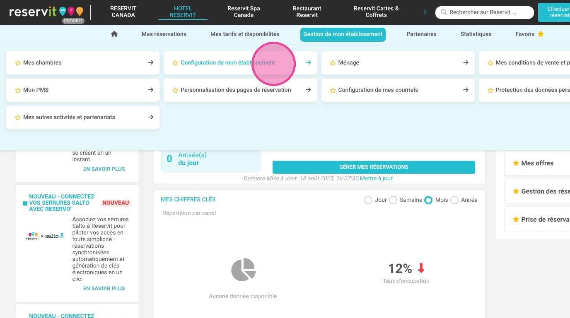570x318 pixels.
Task: Open the Mon PMS menu entry
Action: pyautogui.click(x=83, y=90)
